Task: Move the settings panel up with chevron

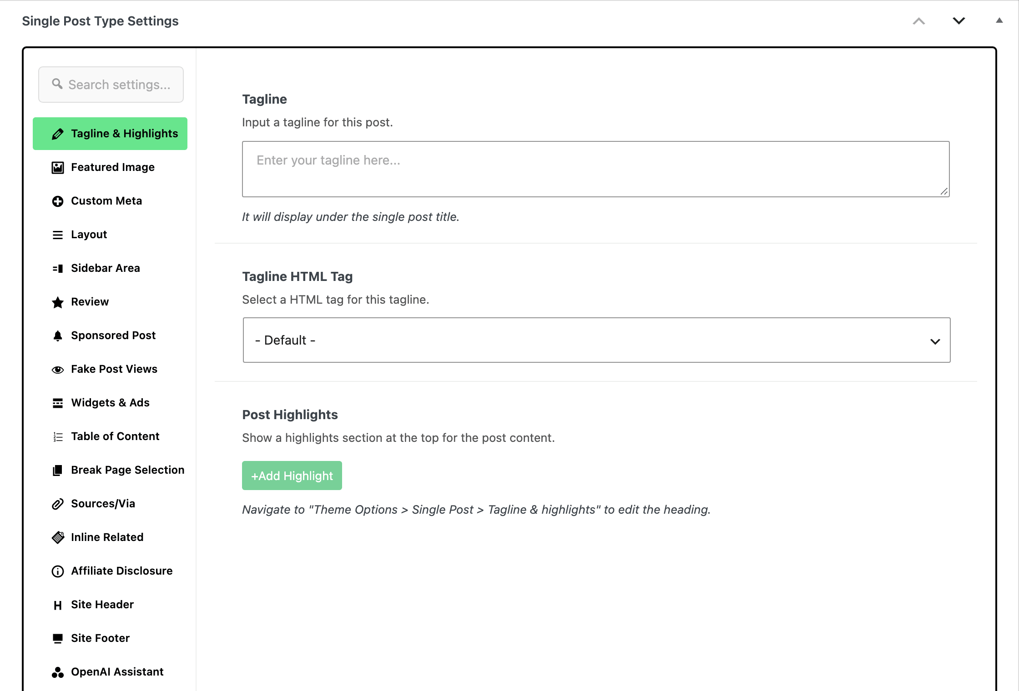Action: (919, 21)
